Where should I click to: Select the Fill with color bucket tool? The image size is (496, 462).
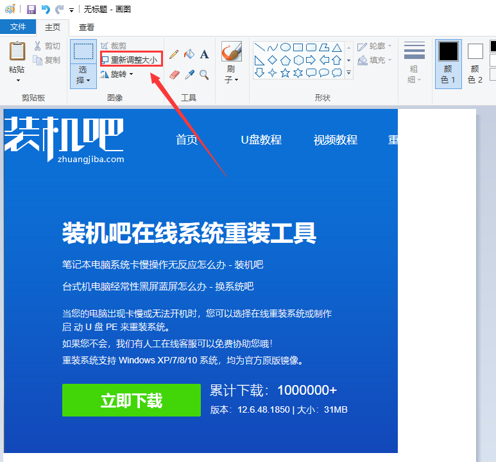[189, 55]
